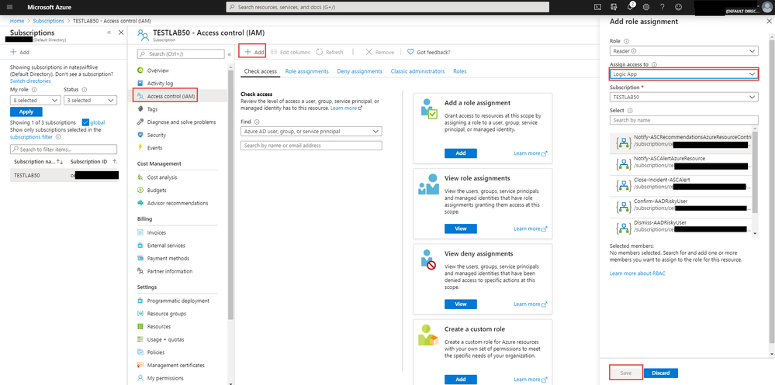Open the My role filter dropdown

36,100
